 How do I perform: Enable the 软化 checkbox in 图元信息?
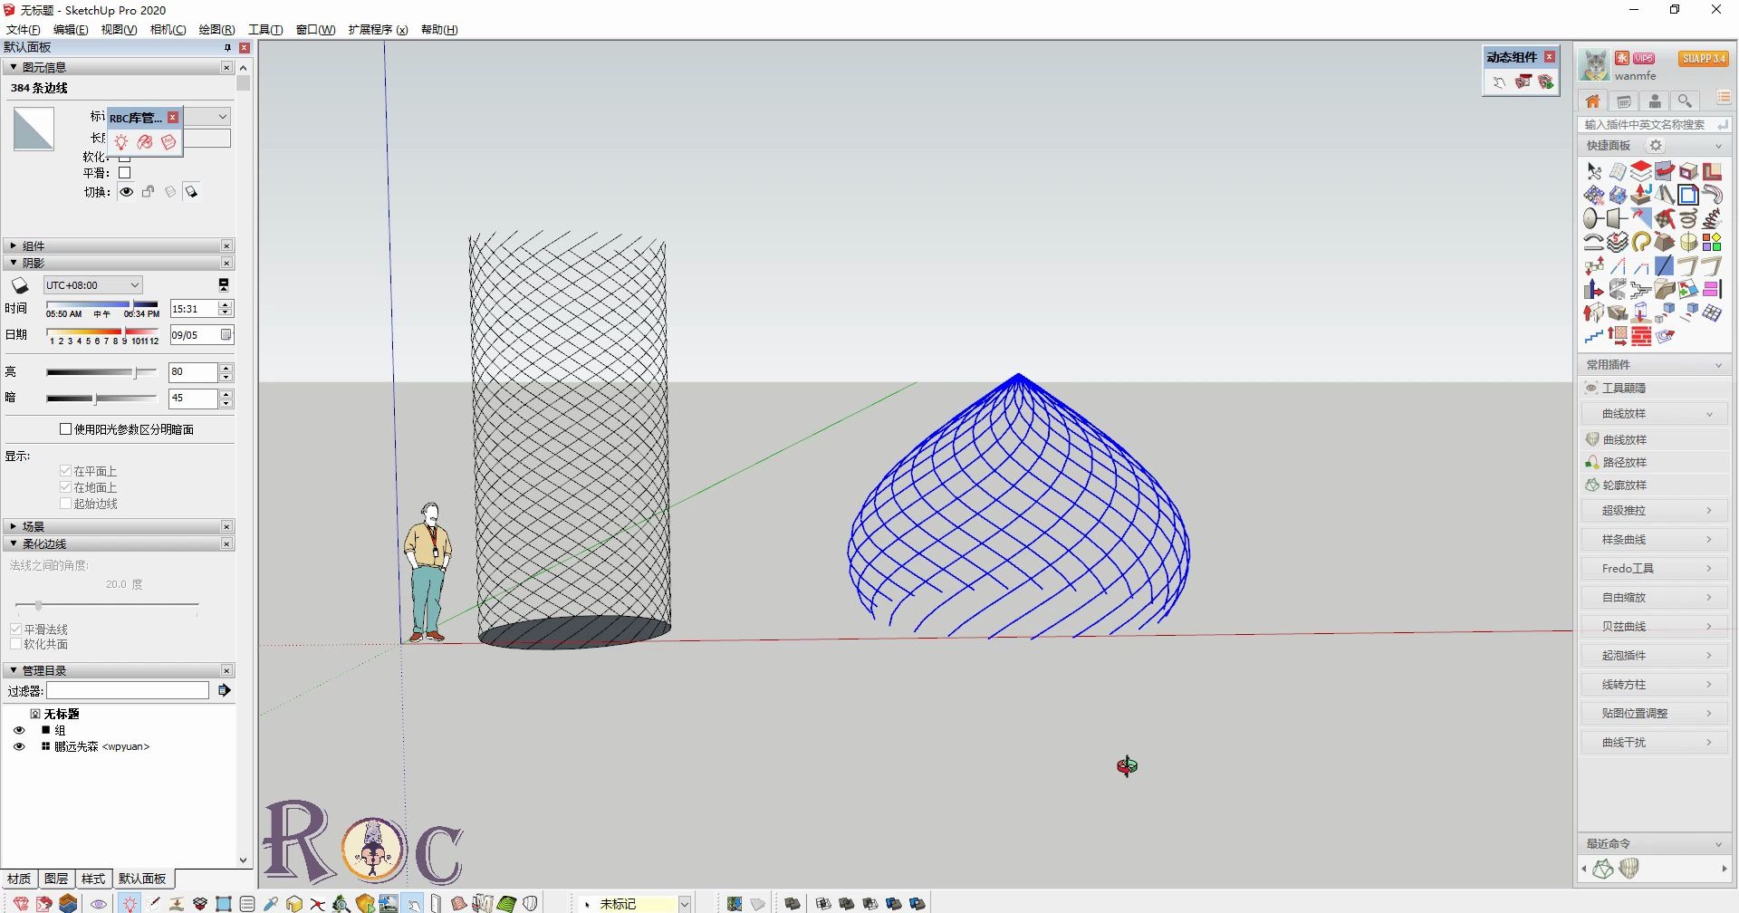click(124, 156)
